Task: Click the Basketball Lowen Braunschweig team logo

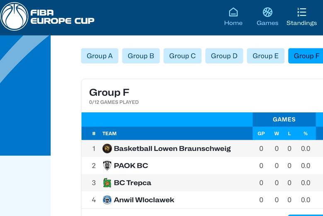Action: [107, 148]
